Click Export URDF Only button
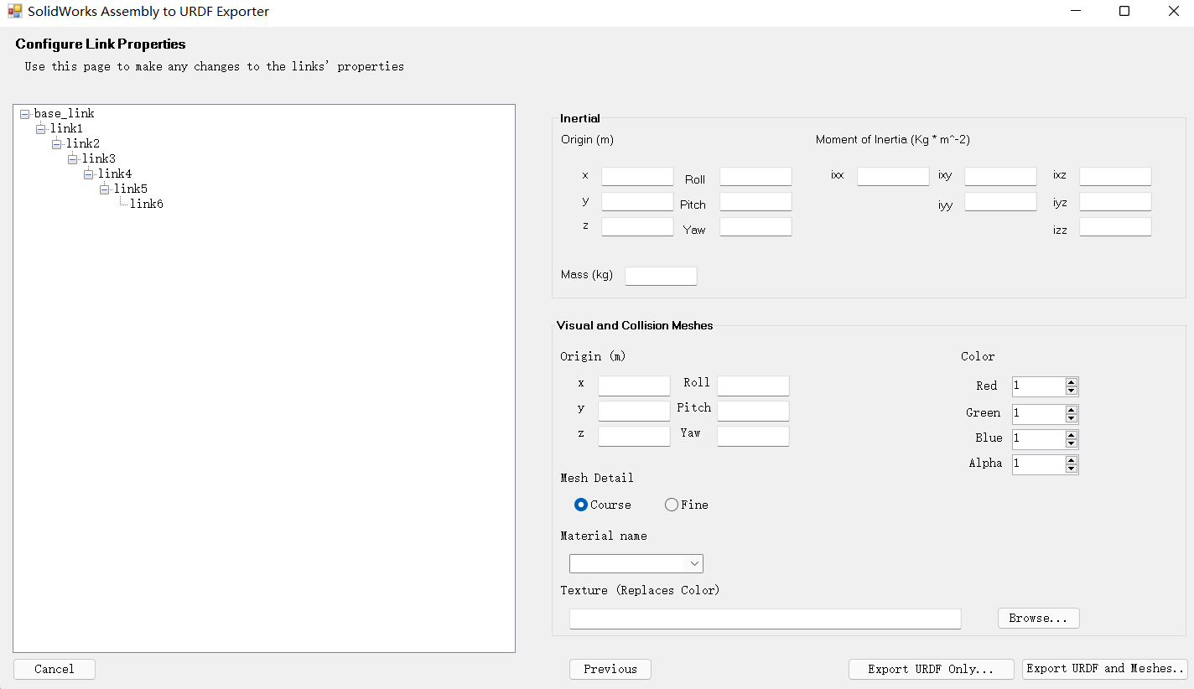Image resolution: width=1194 pixels, height=689 pixels. pos(931,669)
